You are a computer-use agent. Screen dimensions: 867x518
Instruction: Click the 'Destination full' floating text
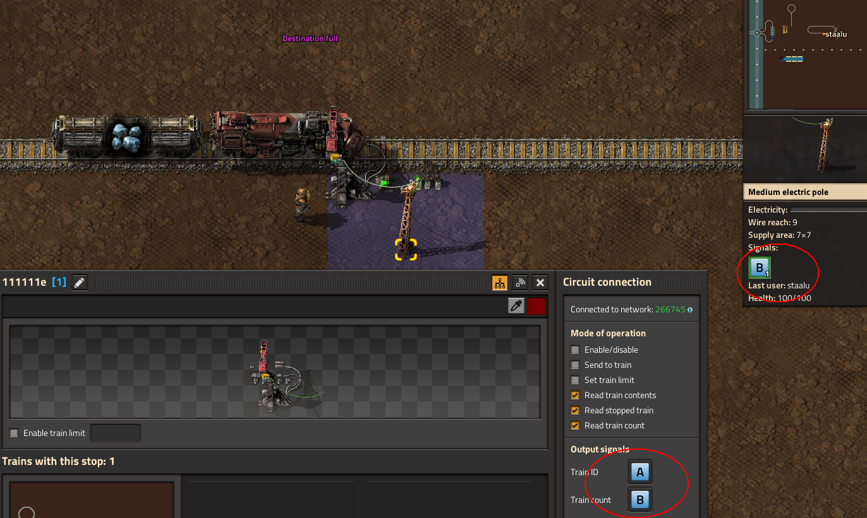click(310, 38)
